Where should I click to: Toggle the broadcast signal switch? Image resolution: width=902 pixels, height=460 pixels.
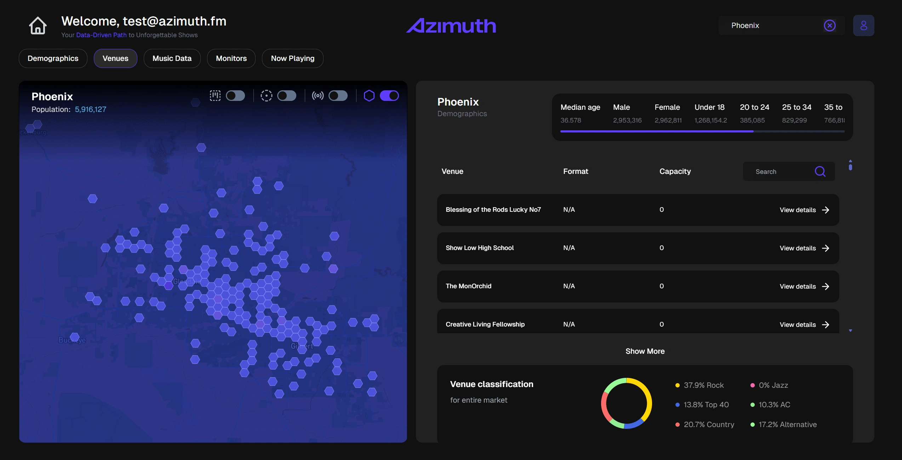click(x=338, y=96)
